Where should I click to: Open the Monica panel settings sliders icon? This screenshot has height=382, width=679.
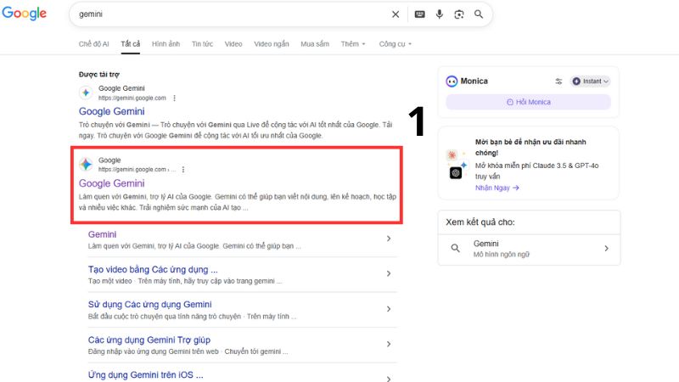tap(558, 81)
